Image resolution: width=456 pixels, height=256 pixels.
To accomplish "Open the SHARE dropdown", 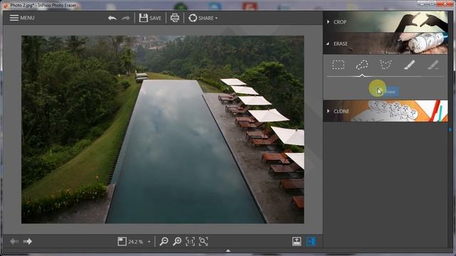I will pyautogui.click(x=203, y=18).
